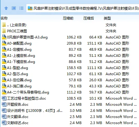Sort by 压缩后 column header

[x=89, y=18]
